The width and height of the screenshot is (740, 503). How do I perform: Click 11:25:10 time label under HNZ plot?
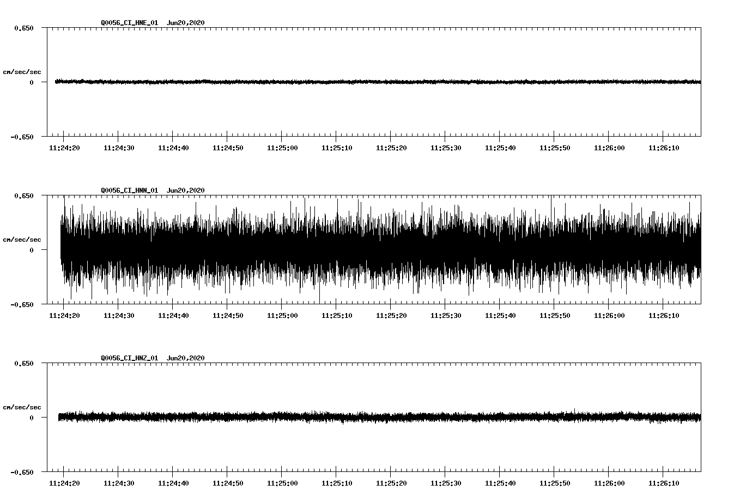click(x=337, y=483)
